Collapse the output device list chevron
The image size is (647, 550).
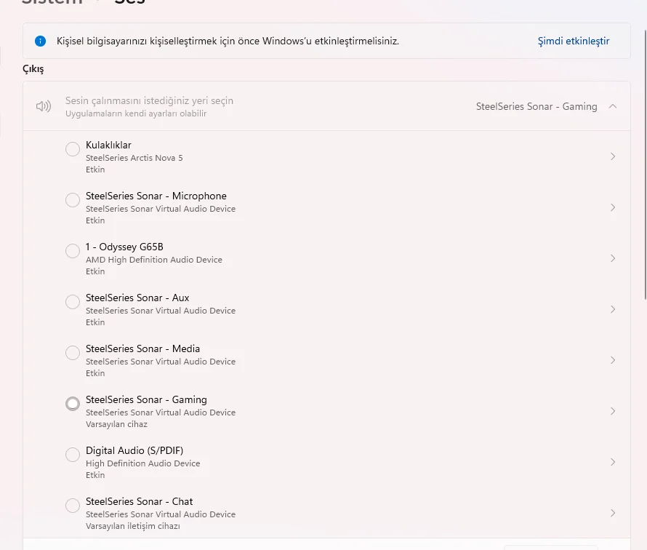click(x=613, y=106)
